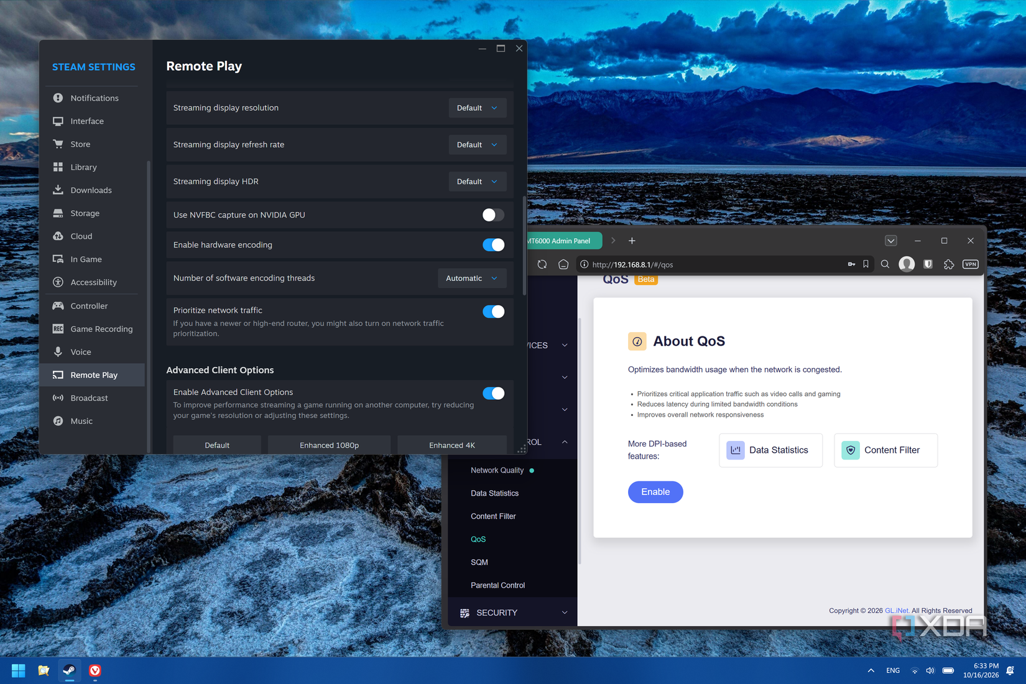1026x684 pixels.
Task: Open SQM in router sidebar
Action: [x=479, y=562]
